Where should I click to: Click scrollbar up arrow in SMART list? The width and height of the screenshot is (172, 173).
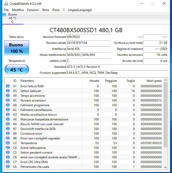[x=165, y=80]
